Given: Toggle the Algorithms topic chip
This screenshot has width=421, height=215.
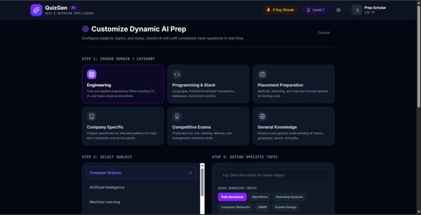Looking at the screenshot, I should pyautogui.click(x=260, y=197).
